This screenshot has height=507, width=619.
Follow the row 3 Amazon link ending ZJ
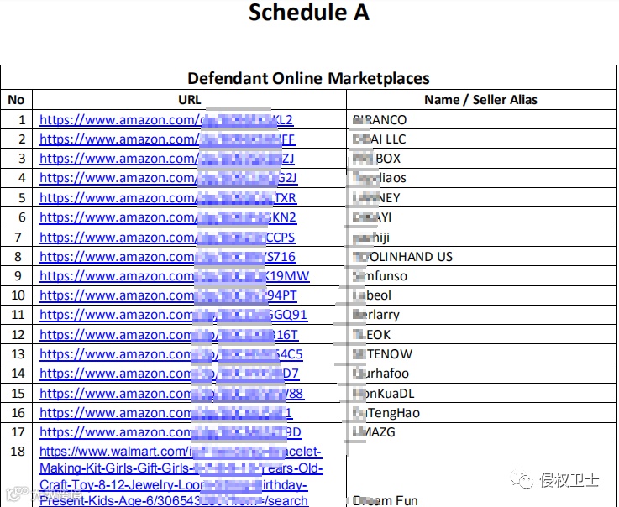166,158
